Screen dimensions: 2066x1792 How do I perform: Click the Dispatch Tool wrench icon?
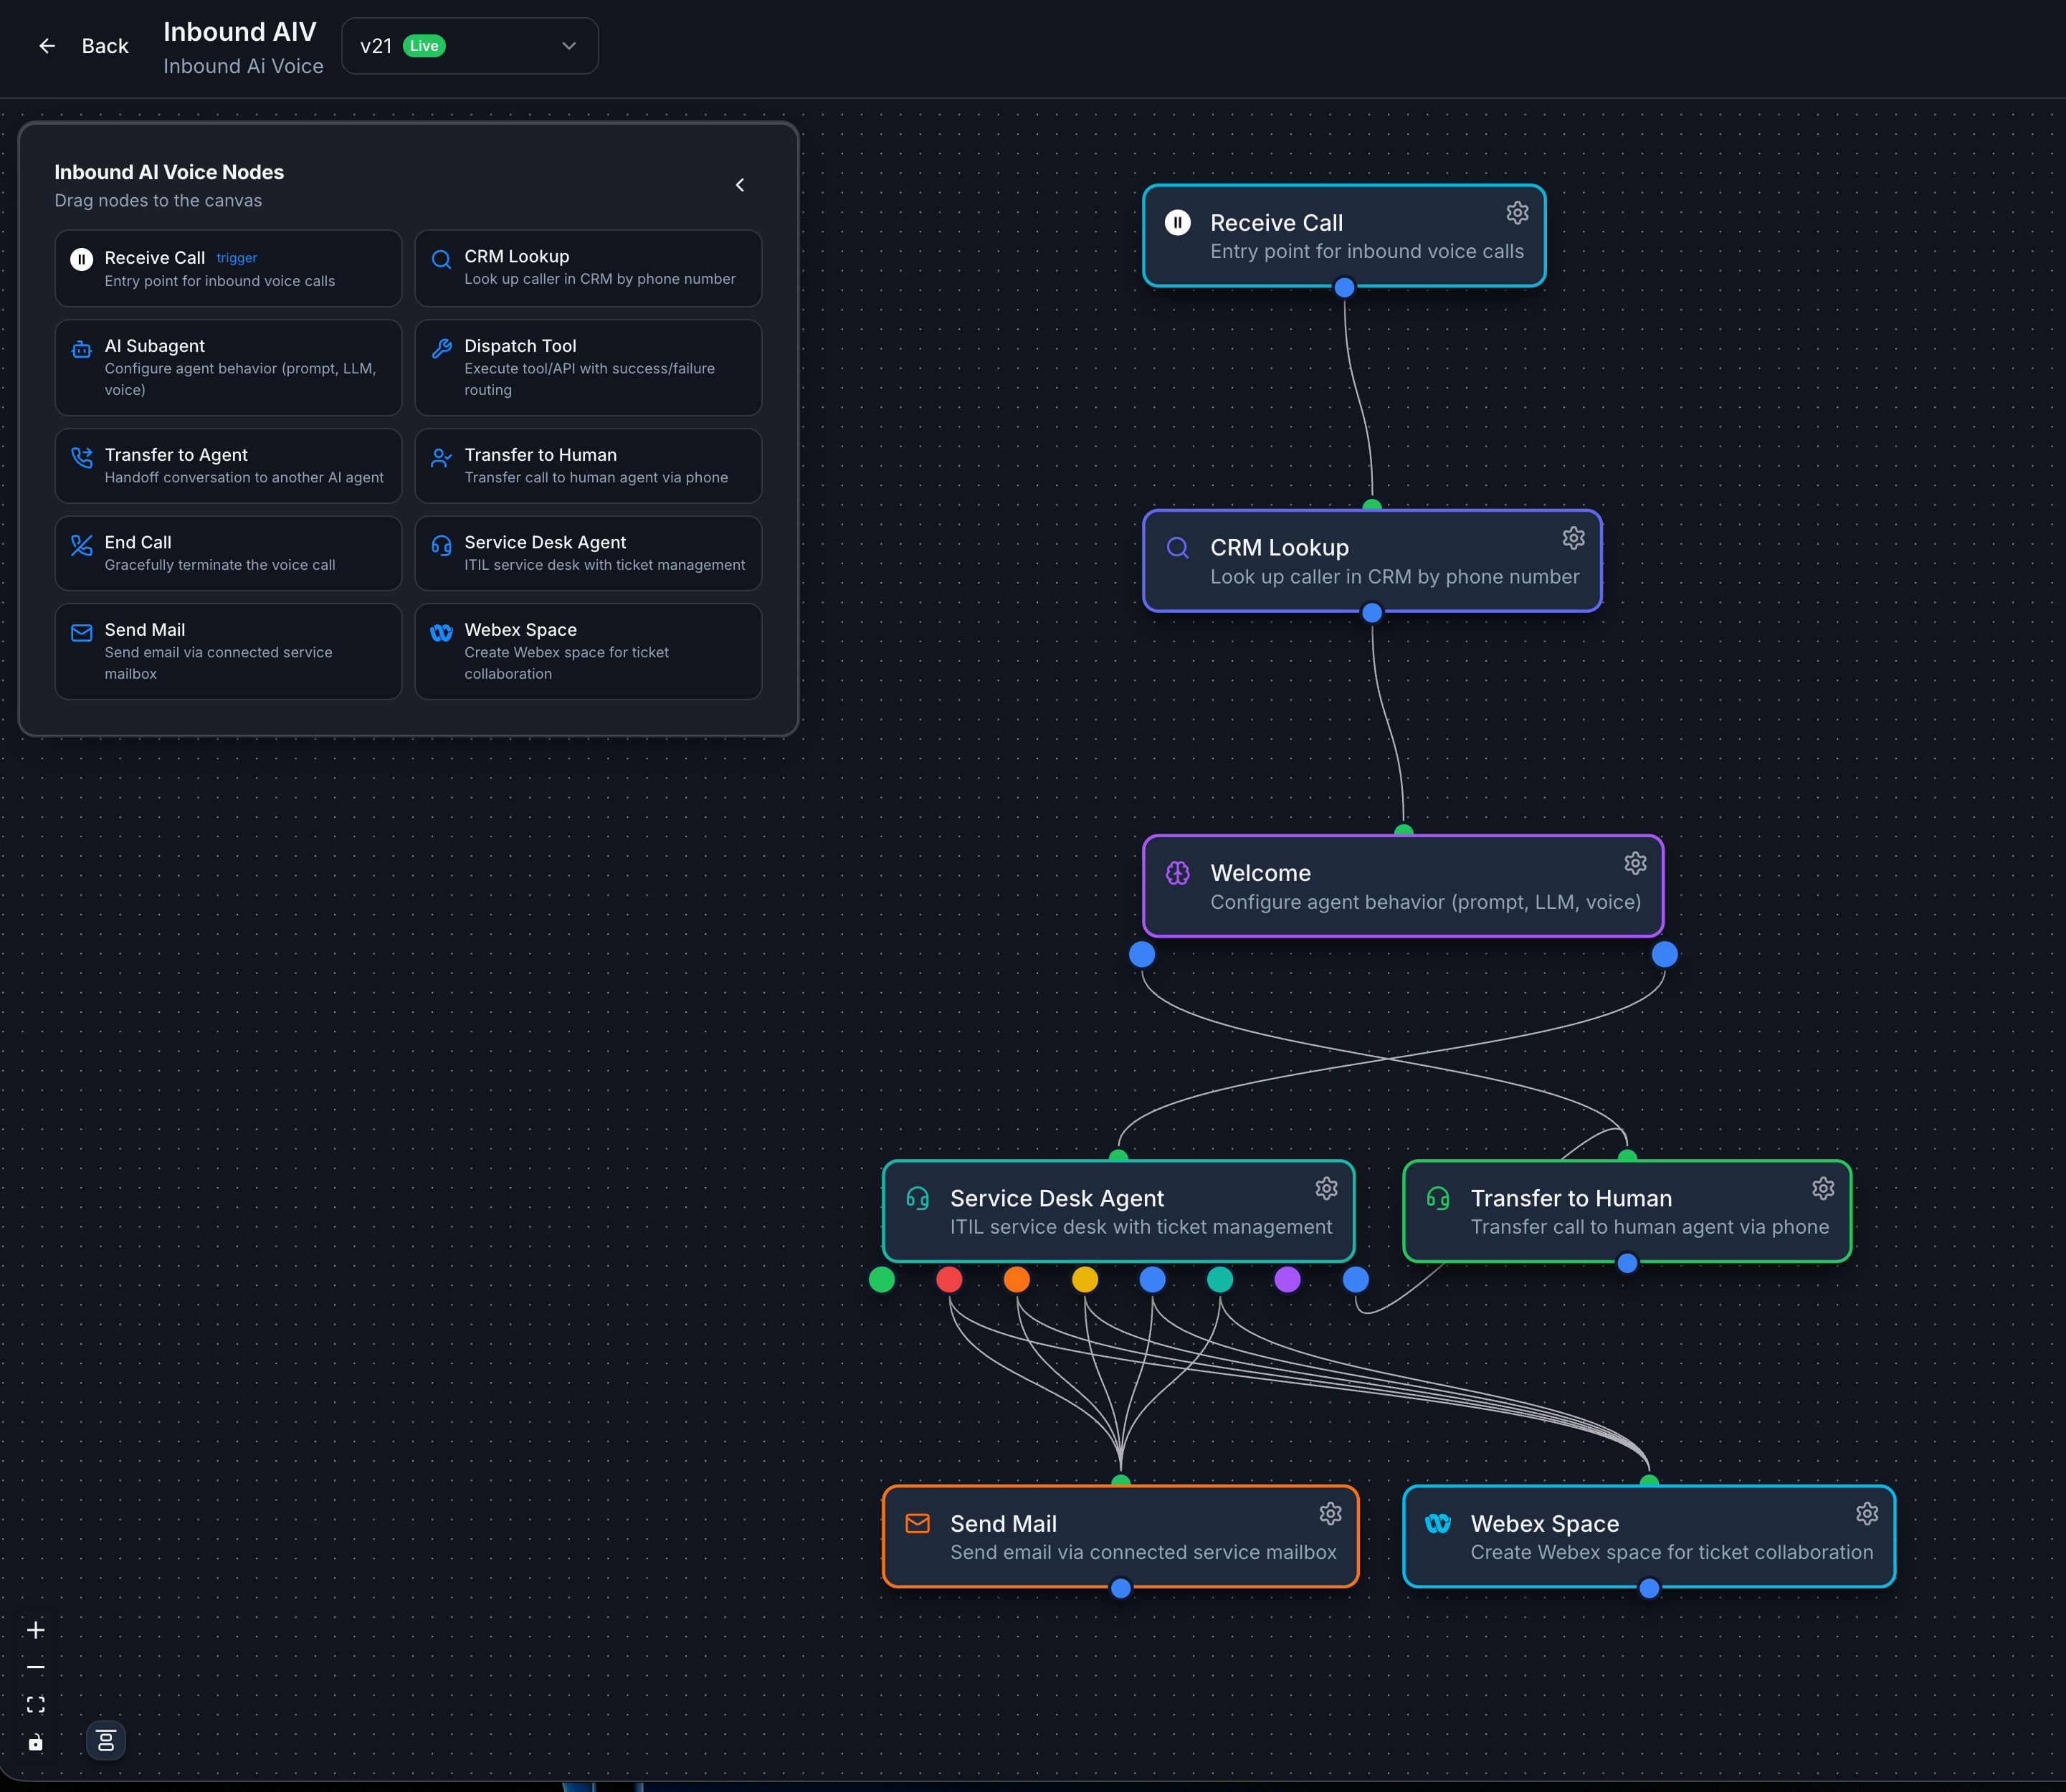(x=441, y=349)
